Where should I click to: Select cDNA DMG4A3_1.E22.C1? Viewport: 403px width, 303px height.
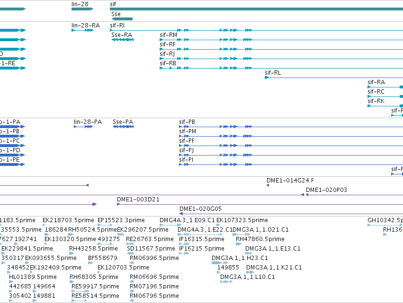[205, 230]
